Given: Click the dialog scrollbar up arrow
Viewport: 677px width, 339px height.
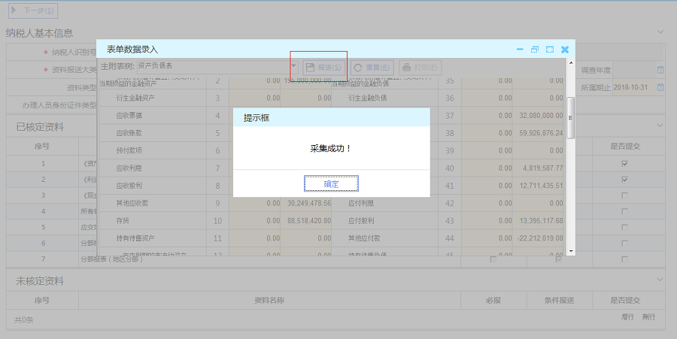Looking at the screenshot, I should pos(571,63).
